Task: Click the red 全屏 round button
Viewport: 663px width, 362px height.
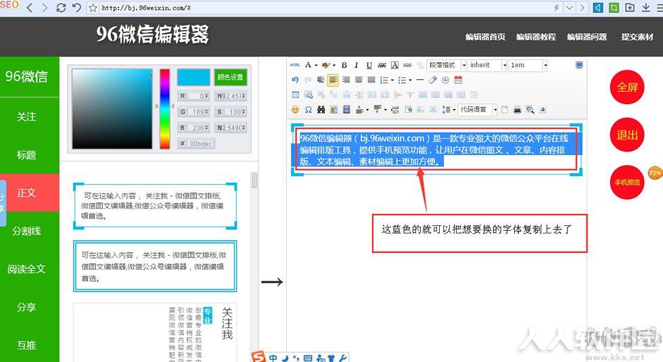Action: pyautogui.click(x=627, y=87)
